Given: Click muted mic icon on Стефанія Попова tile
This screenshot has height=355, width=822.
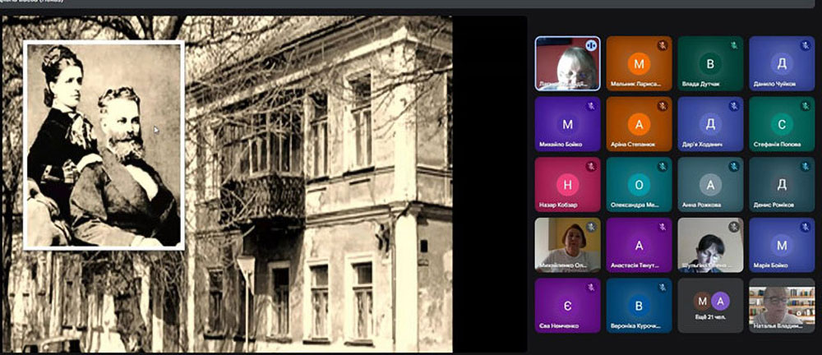Looking at the screenshot, I should tap(806, 106).
